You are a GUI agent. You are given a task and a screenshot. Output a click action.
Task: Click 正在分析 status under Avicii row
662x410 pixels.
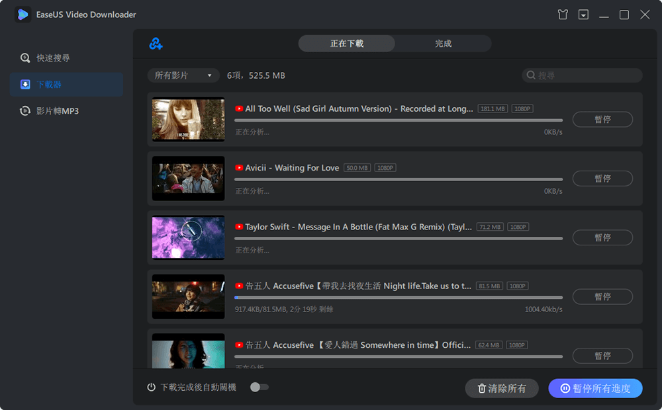coord(252,191)
